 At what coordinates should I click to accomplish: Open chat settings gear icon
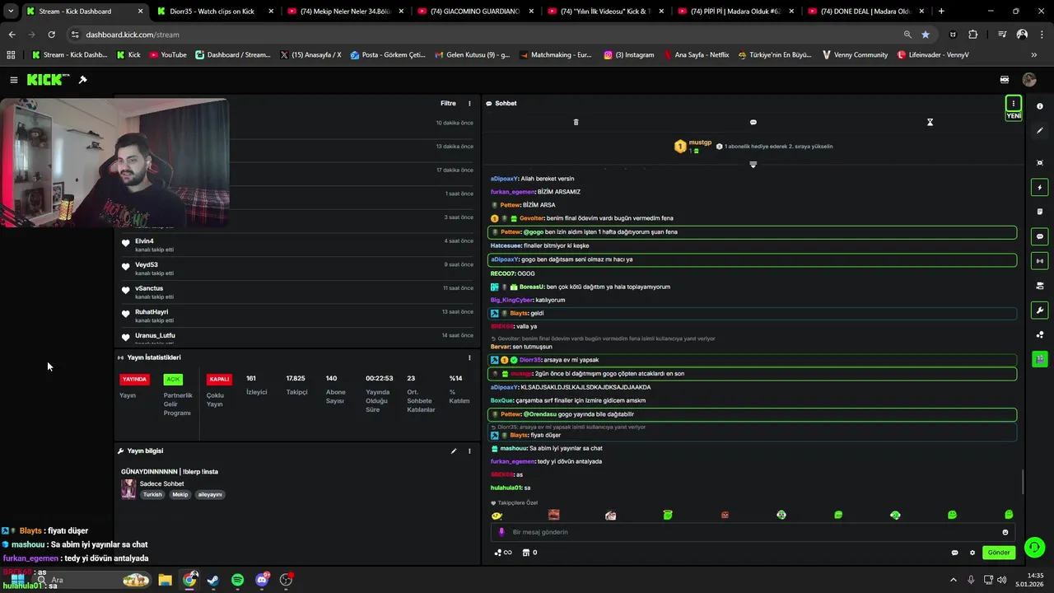(972, 553)
